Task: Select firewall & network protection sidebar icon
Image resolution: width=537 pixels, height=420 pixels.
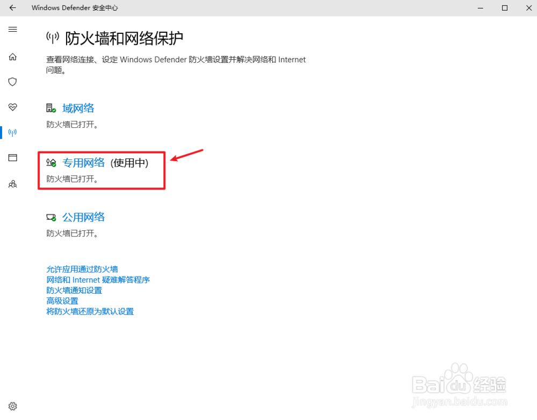Action: pos(13,132)
